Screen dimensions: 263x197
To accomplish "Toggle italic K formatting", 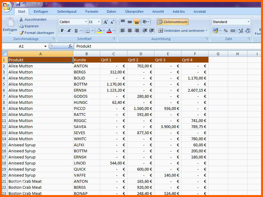I will [69, 31].
